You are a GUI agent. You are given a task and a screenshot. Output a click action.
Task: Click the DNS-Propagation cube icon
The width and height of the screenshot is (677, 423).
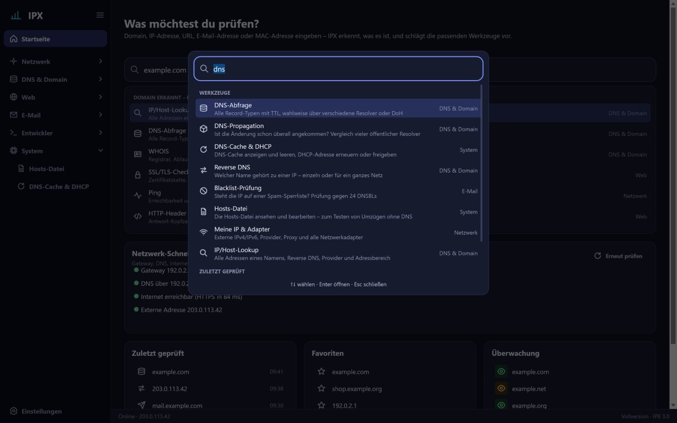tap(204, 129)
